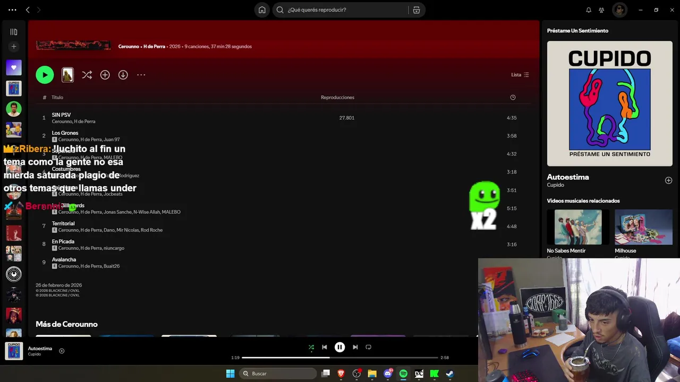Toggle repeat mode

click(x=368, y=347)
